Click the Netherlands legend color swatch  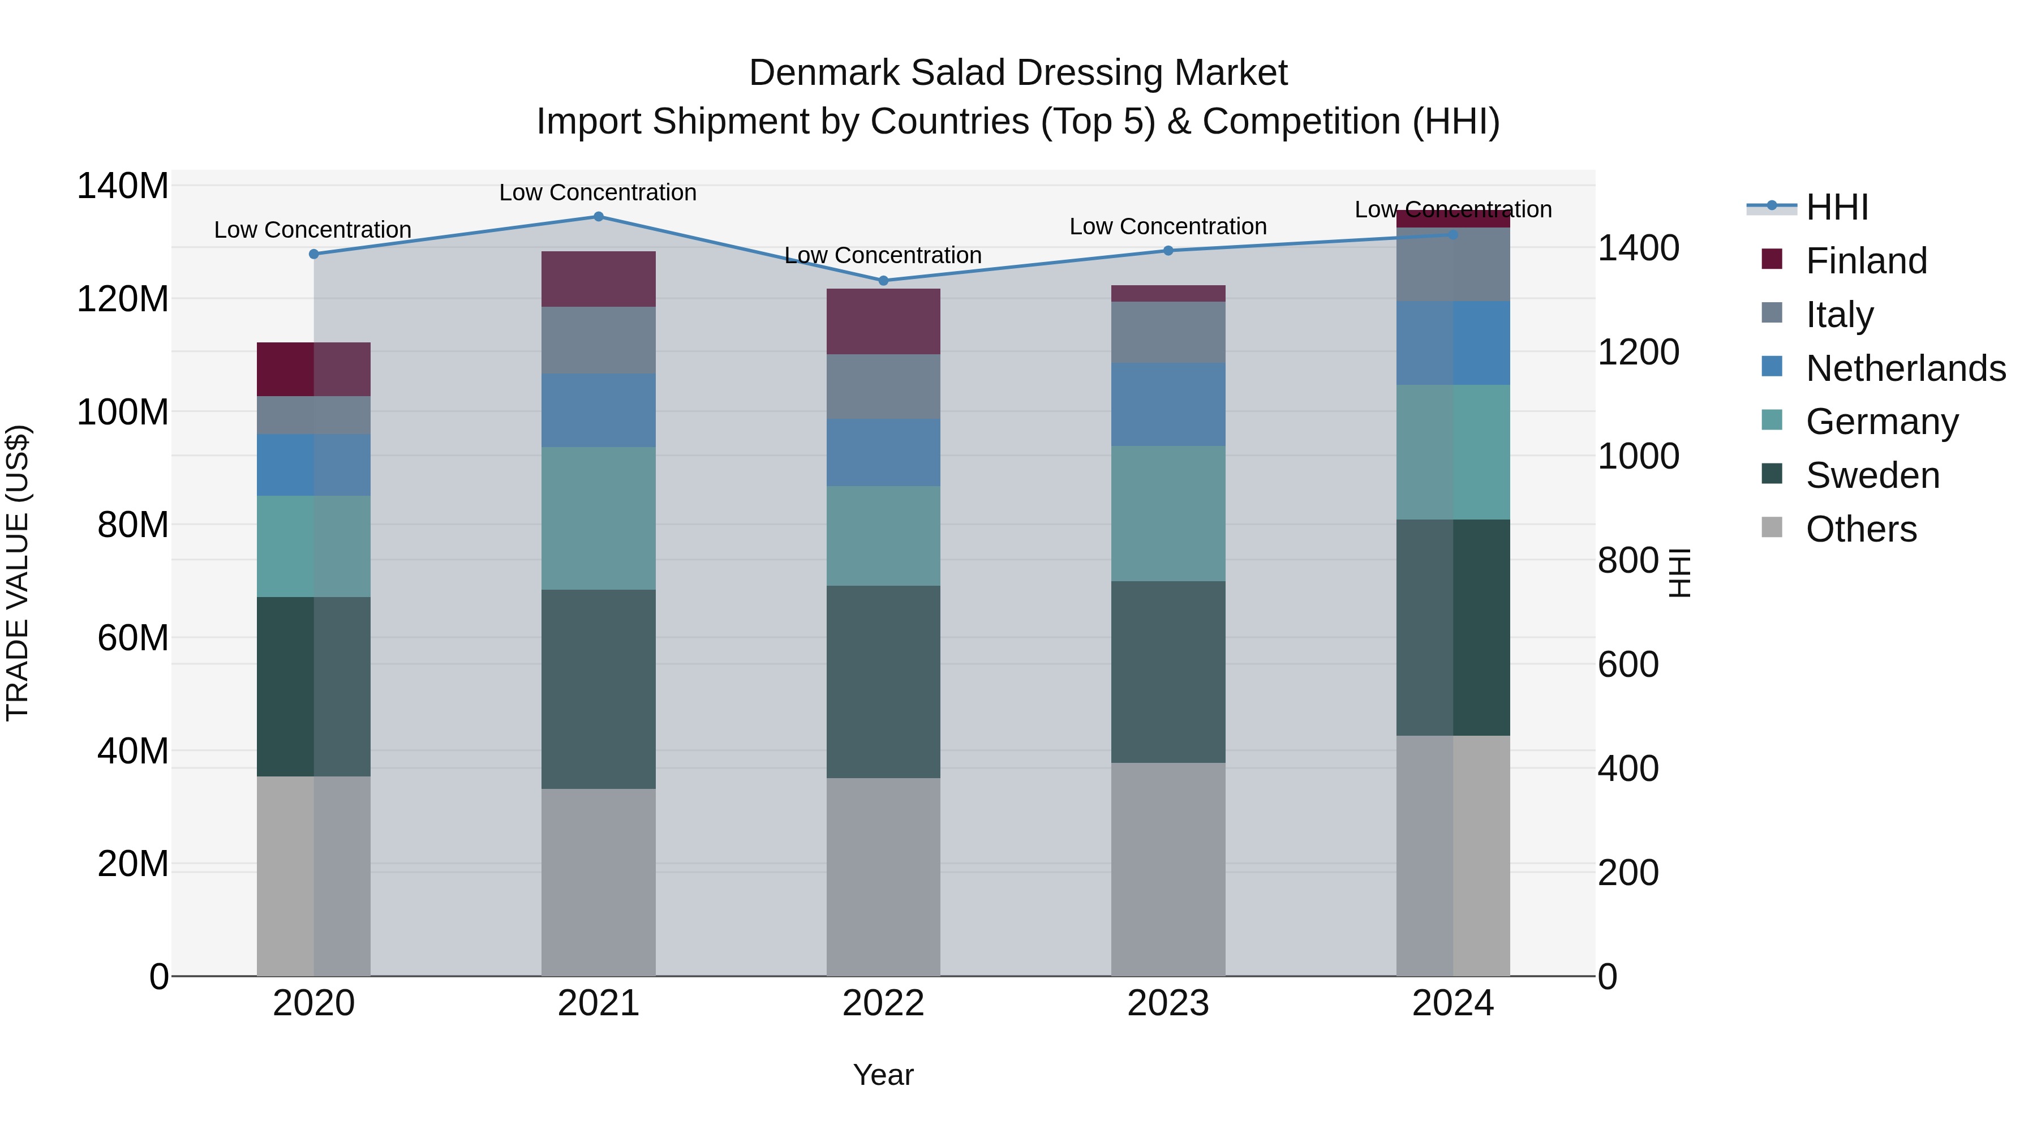click(1772, 366)
